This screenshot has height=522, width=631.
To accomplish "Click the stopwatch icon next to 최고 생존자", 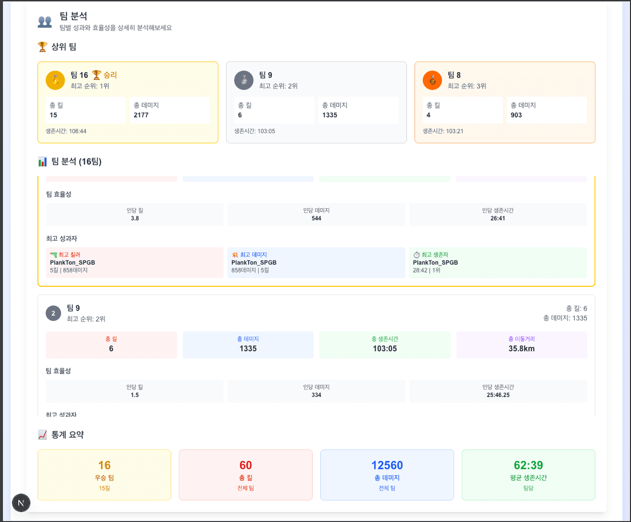I will pos(416,255).
